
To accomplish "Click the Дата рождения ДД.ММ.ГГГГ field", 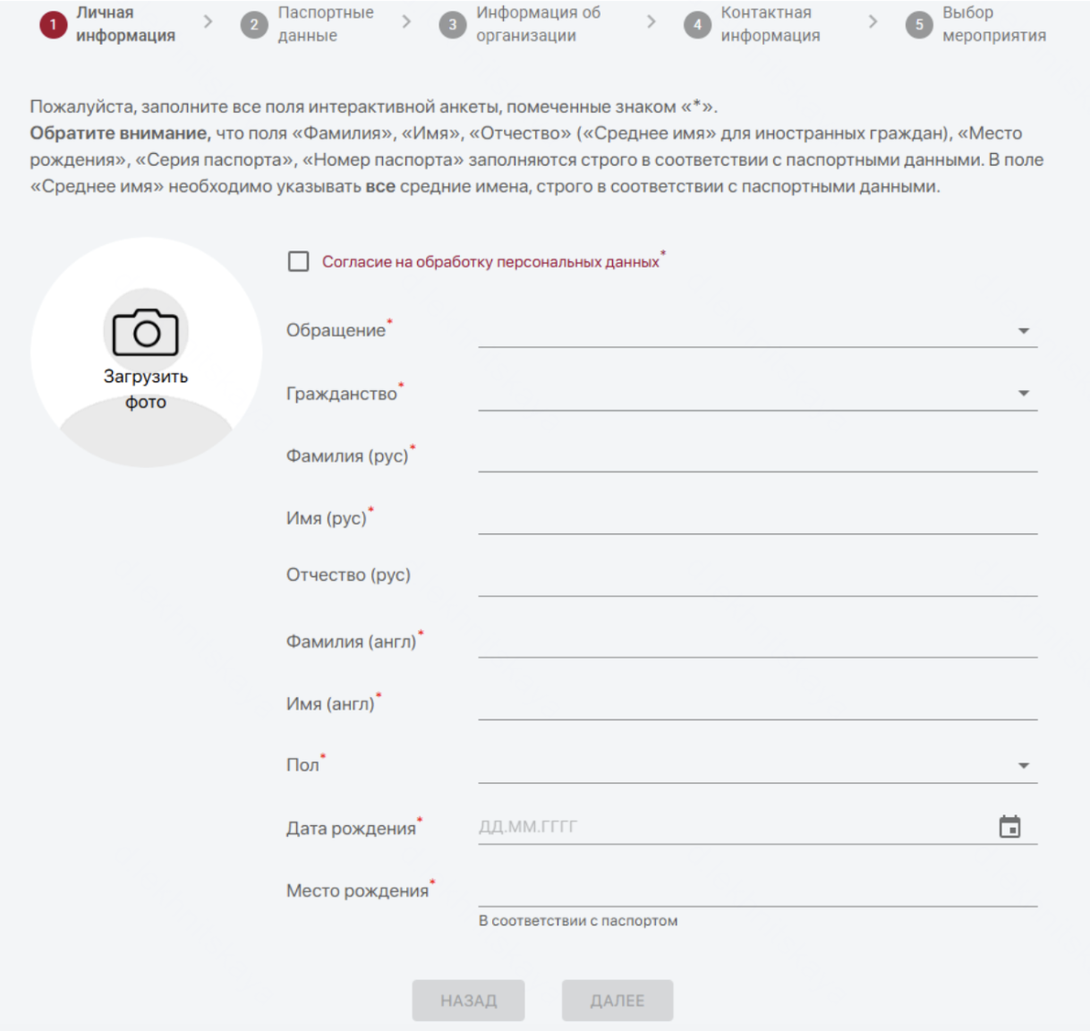I will [734, 827].
